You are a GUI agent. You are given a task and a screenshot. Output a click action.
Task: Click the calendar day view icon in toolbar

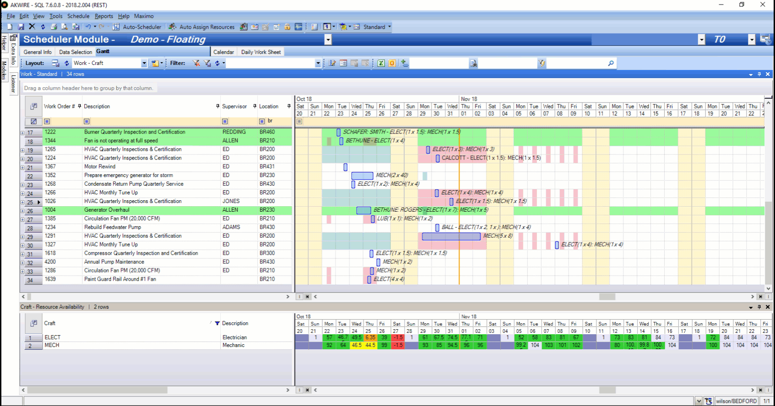point(327,27)
